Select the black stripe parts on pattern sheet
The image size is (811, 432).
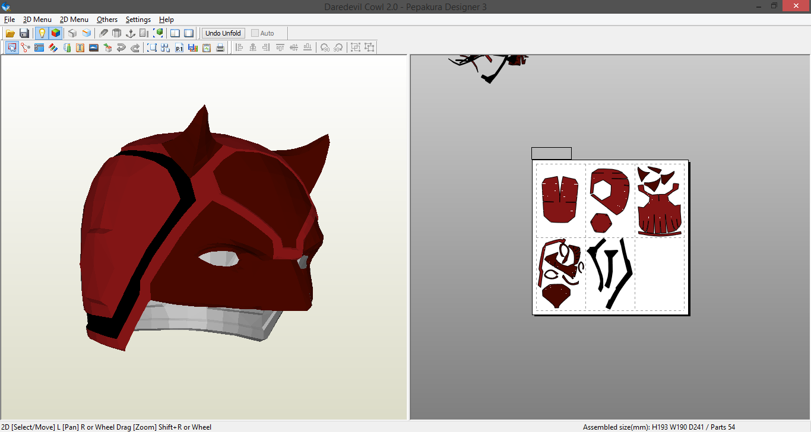pyautogui.click(x=610, y=273)
